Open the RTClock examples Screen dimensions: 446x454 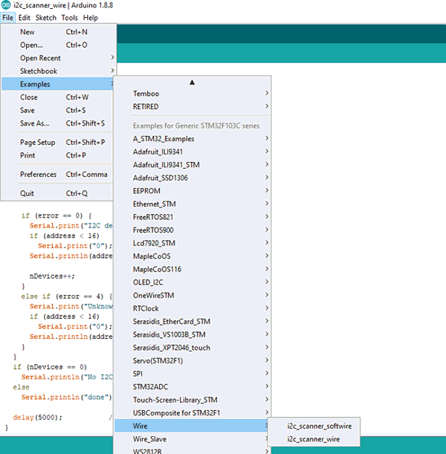coord(192,308)
